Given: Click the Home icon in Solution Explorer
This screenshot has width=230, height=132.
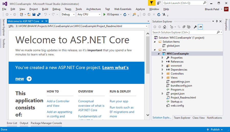Looking at the screenshot, I should (x=165, y=27).
